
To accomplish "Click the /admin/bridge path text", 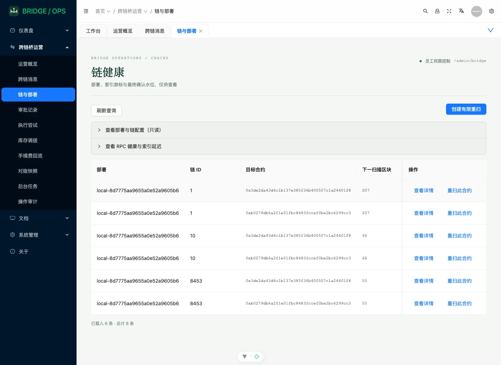I will click(470, 61).
